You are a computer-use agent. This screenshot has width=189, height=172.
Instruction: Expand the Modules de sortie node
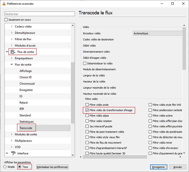coord(12,134)
